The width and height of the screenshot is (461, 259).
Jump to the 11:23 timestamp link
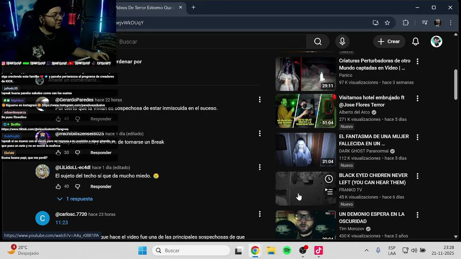coord(62,222)
